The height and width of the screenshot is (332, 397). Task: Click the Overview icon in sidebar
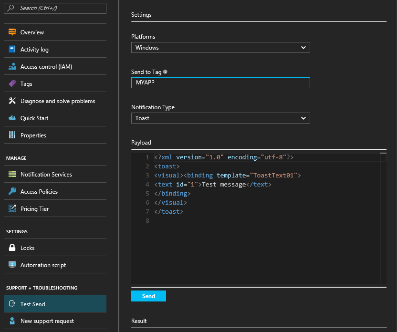tap(12, 32)
